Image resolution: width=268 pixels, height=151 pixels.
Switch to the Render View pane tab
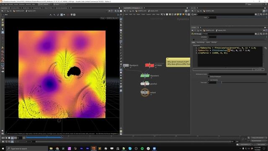[26, 8]
